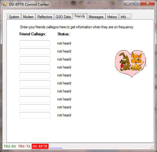The height and width of the screenshot is (152, 157).
Task: Click the DV-RPTR app icon in title bar
Action: (x=5, y=5)
